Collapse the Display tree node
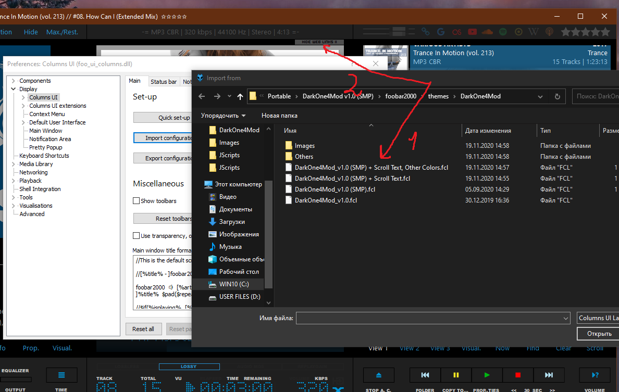The image size is (619, 392). 13,89
